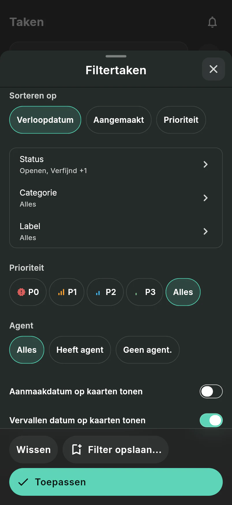Disable Vervallen datum op kaarten tonen
The width and height of the screenshot is (232, 505).
click(211, 420)
